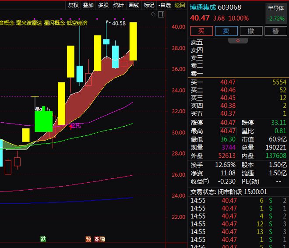The height and width of the screenshot is (248, 289).
Task: Open the 标记 marker option
Action: click(149, 5)
